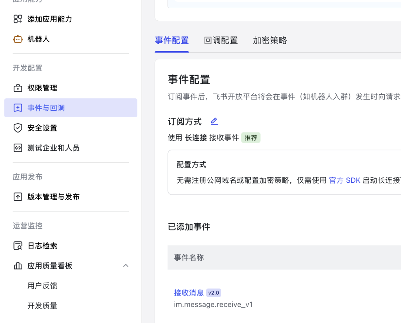Screen dimensions: 401x323
Task: Click the 版本管理与发布 upload icon
Action: pyautogui.click(x=17, y=197)
